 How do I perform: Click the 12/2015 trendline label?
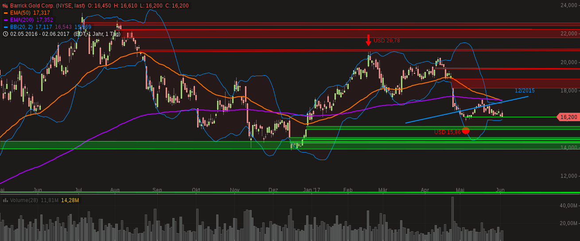coord(525,91)
